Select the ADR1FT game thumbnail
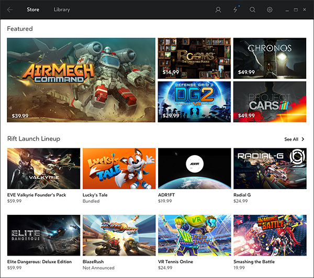This screenshot has width=314, height=278. point(194,168)
